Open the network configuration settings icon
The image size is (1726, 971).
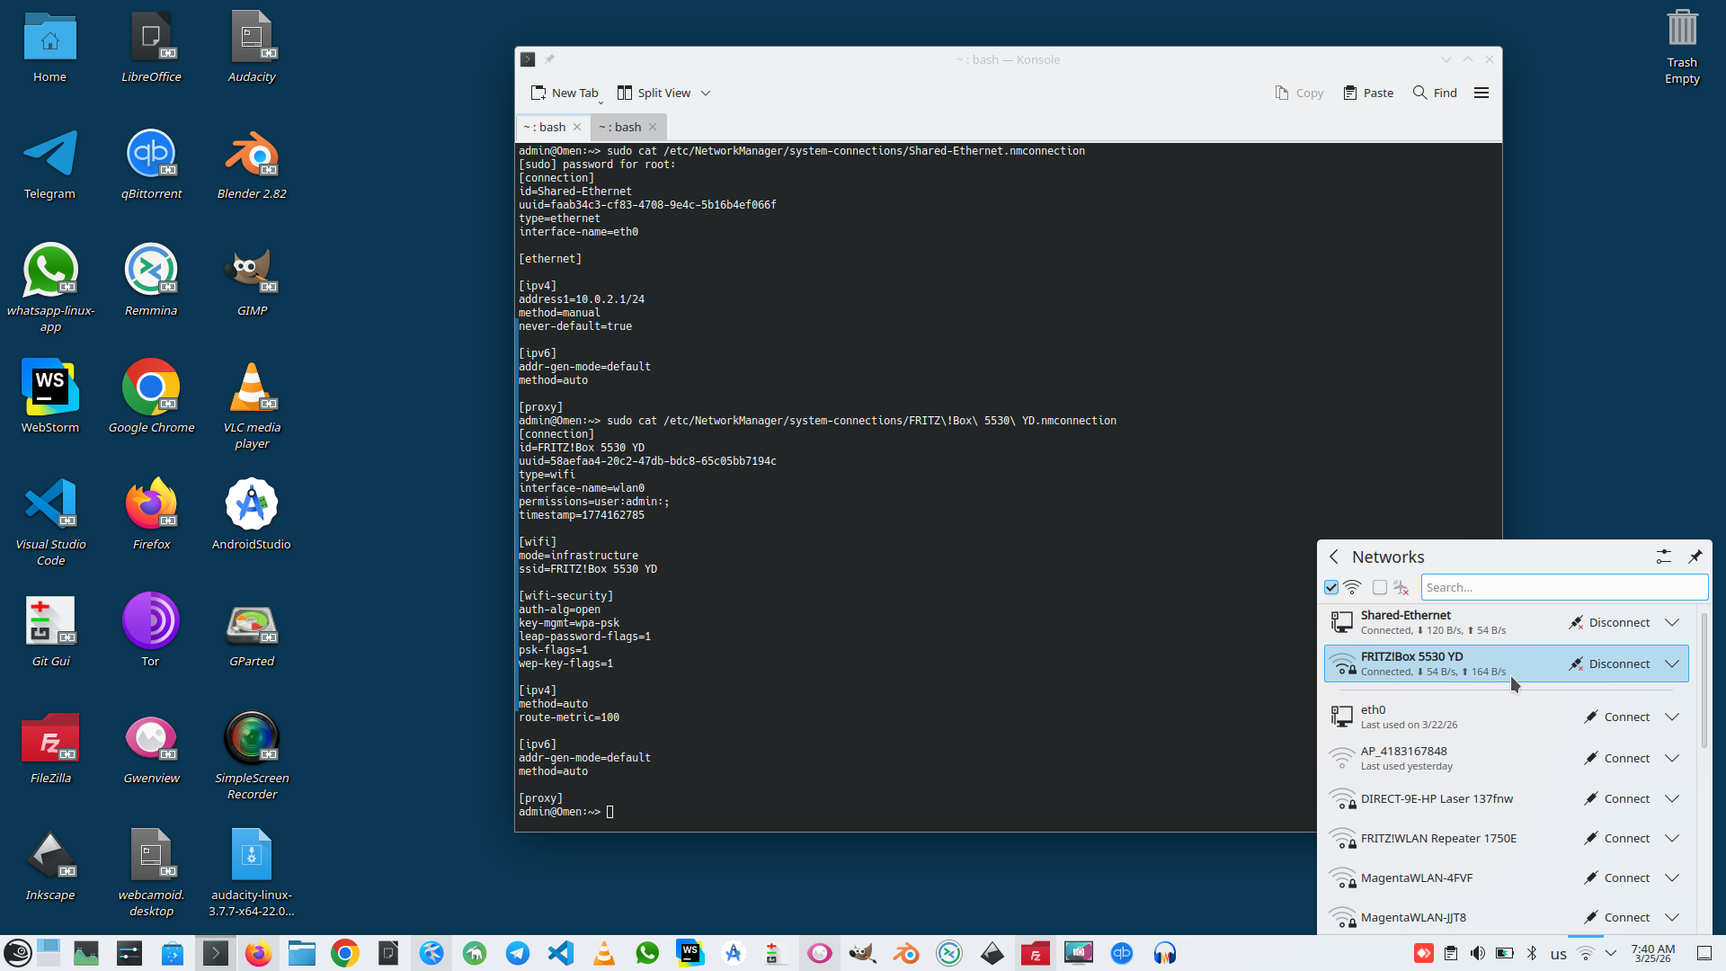[x=1664, y=557]
